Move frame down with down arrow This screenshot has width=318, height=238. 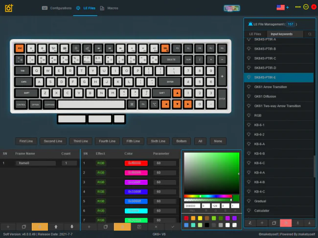pyautogui.click(x=72, y=227)
